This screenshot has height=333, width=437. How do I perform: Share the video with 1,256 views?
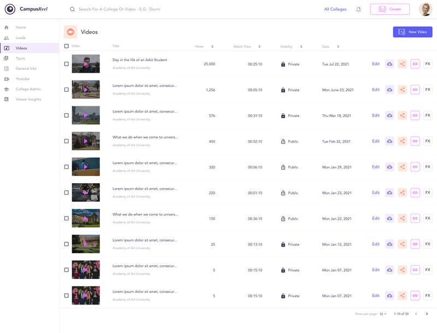click(402, 90)
